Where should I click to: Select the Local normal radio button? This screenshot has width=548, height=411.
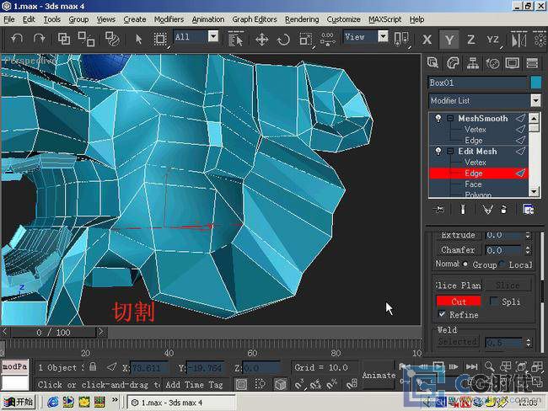point(502,264)
